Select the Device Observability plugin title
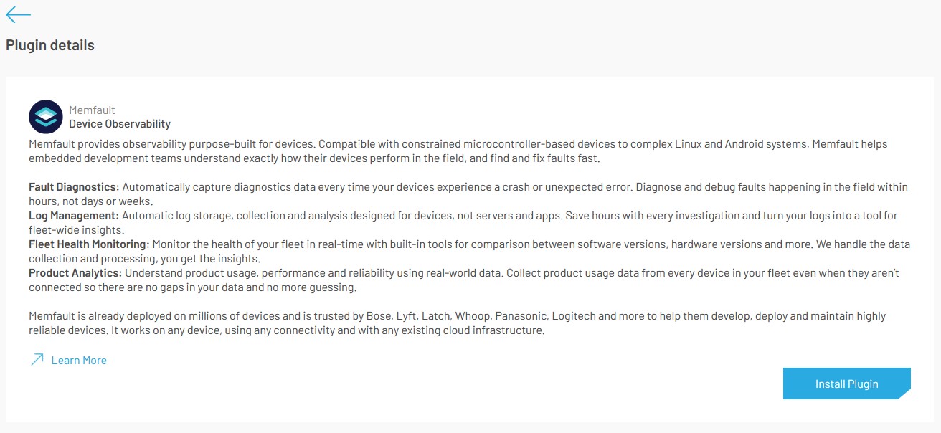The width and height of the screenshot is (941, 433). coord(120,124)
